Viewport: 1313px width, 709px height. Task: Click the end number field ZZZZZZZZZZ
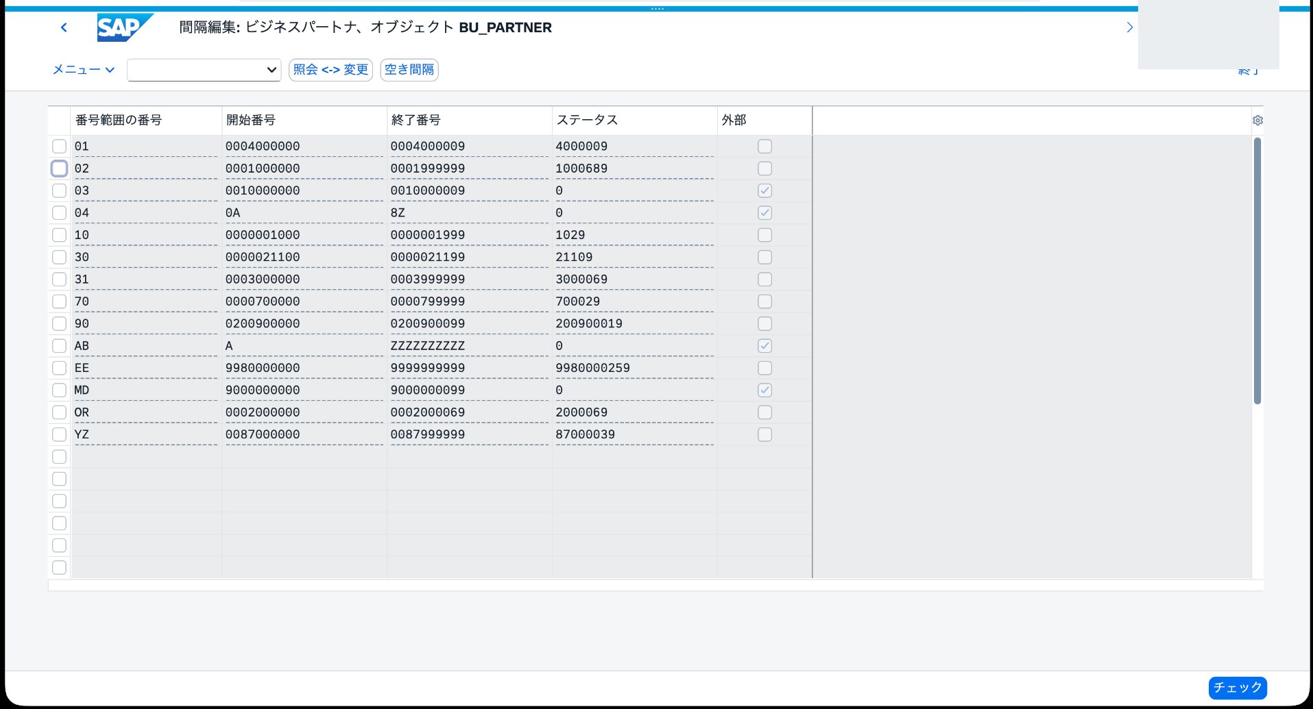pos(469,346)
